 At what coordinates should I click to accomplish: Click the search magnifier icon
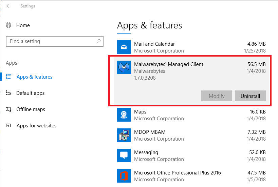pos(98,41)
